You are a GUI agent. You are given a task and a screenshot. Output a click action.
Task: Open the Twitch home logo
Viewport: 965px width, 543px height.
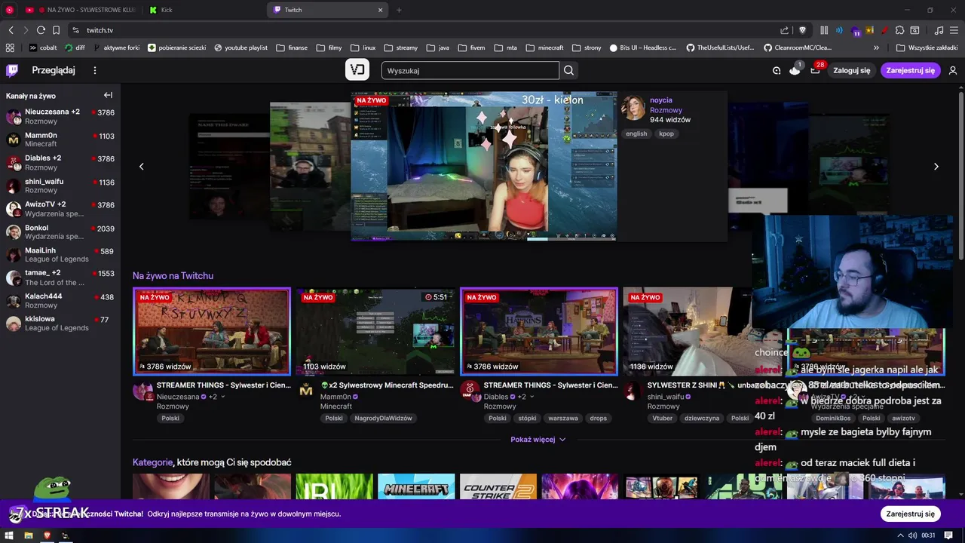[x=12, y=70]
